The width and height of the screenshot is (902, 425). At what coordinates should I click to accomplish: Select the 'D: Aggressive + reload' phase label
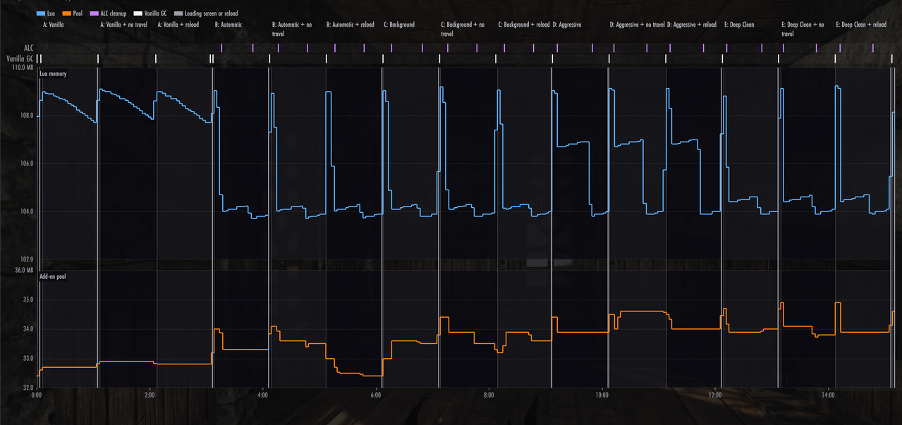pyautogui.click(x=692, y=25)
